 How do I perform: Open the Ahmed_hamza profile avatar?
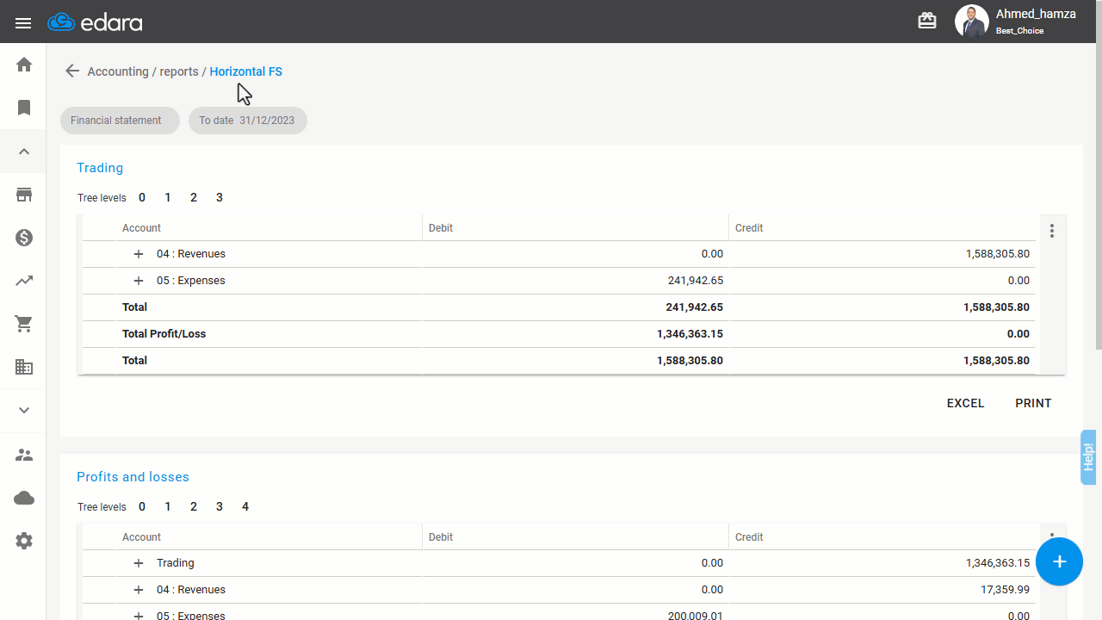[x=971, y=22]
